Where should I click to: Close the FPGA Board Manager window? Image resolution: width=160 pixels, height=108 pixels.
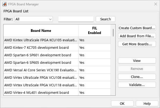[156, 4]
